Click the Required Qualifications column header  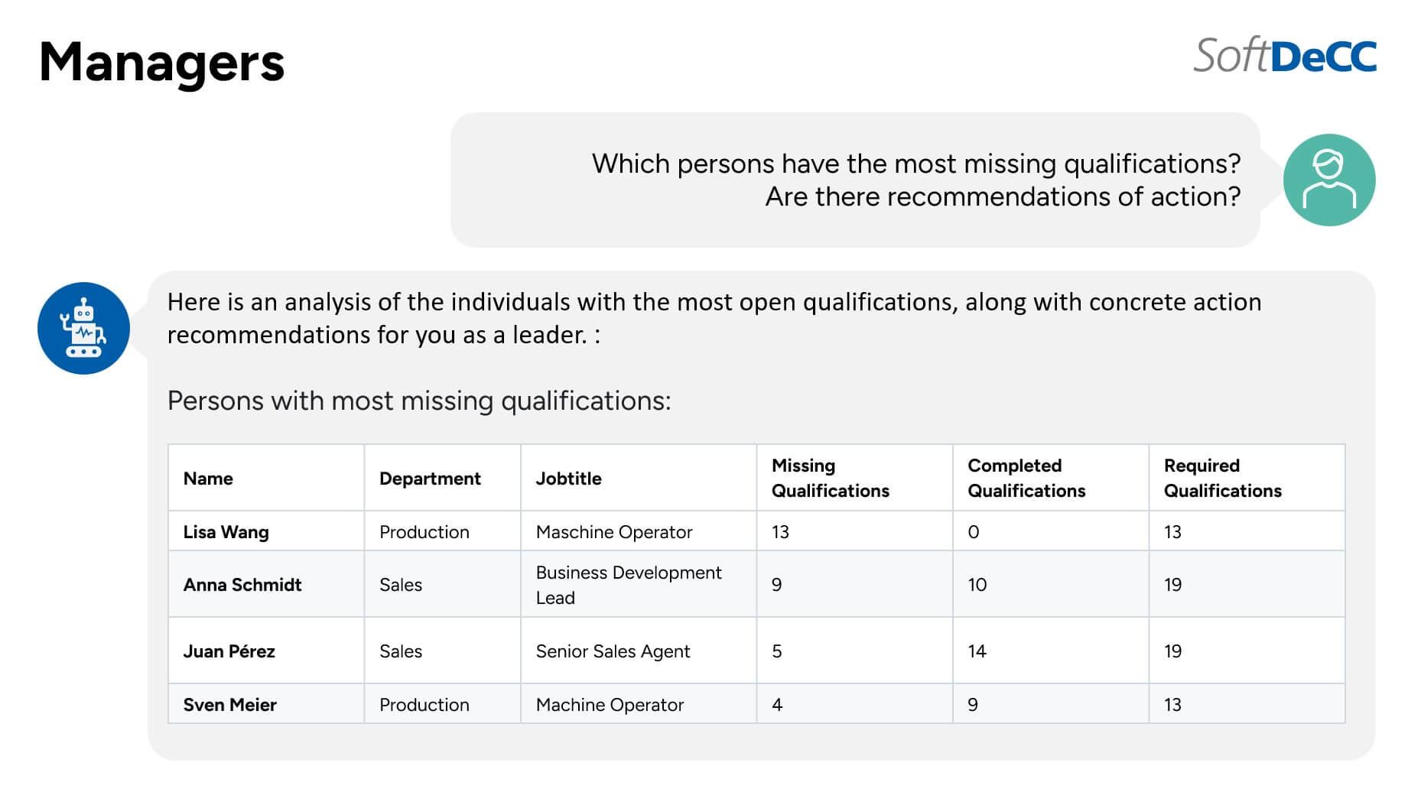click(1222, 478)
